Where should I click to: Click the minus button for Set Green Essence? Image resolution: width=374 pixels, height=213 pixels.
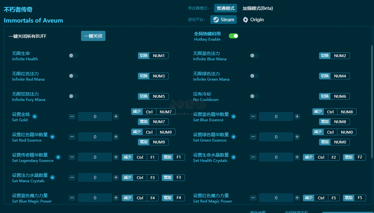click(x=253, y=137)
